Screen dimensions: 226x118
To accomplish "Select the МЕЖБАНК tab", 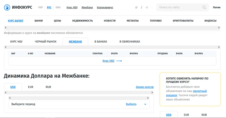I will [x=75, y=42].
